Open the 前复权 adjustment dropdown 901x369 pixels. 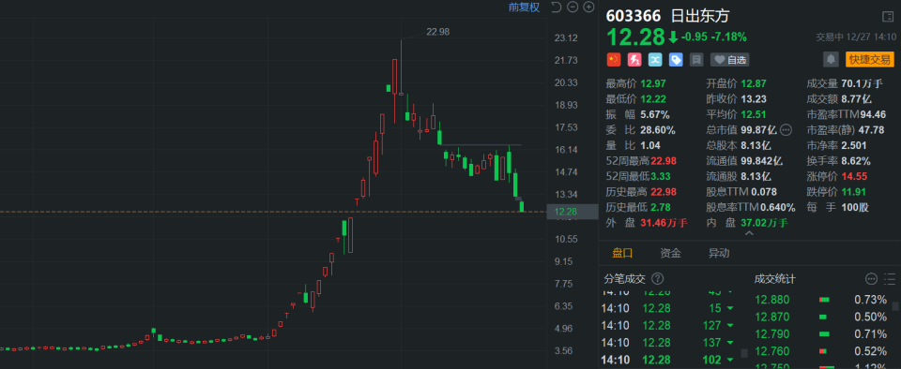[x=524, y=7]
